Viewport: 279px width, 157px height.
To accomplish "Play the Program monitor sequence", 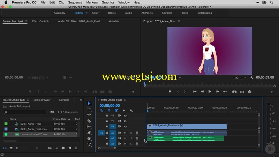I will [x=210, y=91].
